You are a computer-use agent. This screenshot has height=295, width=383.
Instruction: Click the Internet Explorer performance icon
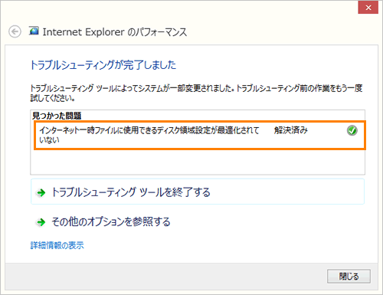pyautogui.click(x=34, y=31)
